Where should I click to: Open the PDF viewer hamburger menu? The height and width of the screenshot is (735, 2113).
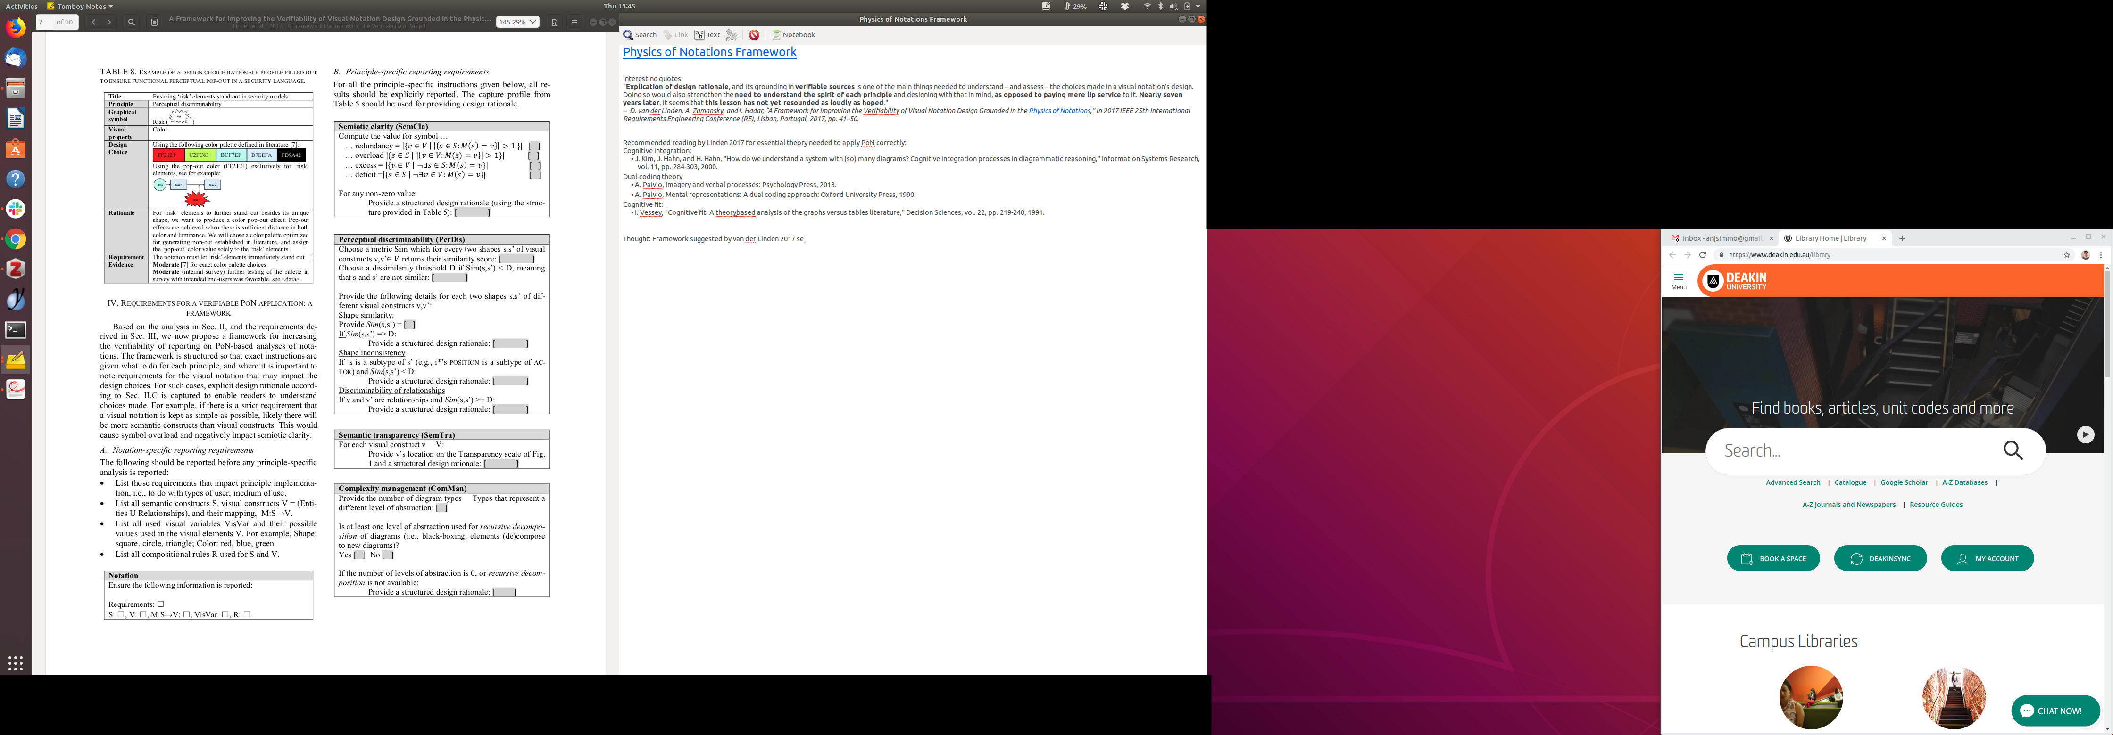point(574,22)
